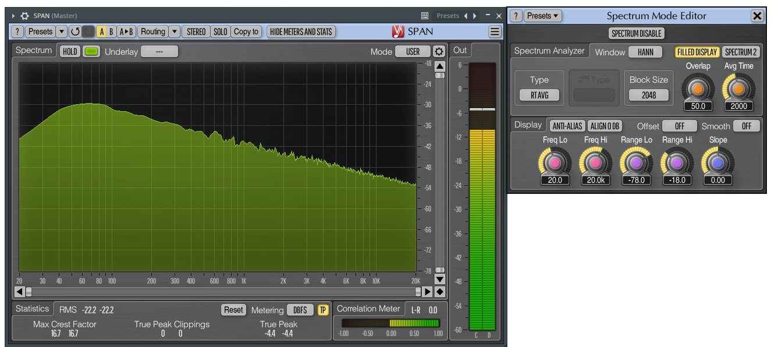Click the horizontal scroll right arrow
This screenshot has height=347, width=771.
click(427, 292)
